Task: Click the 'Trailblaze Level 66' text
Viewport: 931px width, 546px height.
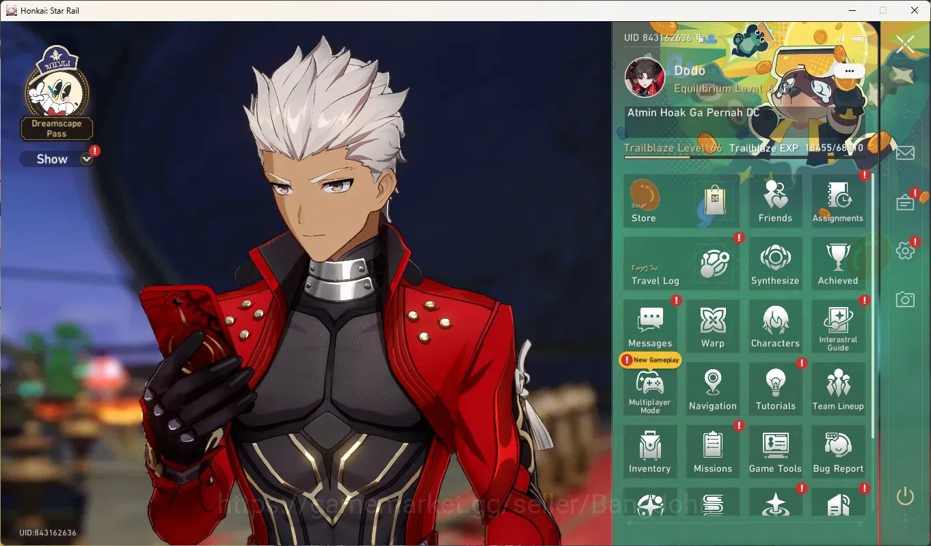Action: [x=673, y=148]
